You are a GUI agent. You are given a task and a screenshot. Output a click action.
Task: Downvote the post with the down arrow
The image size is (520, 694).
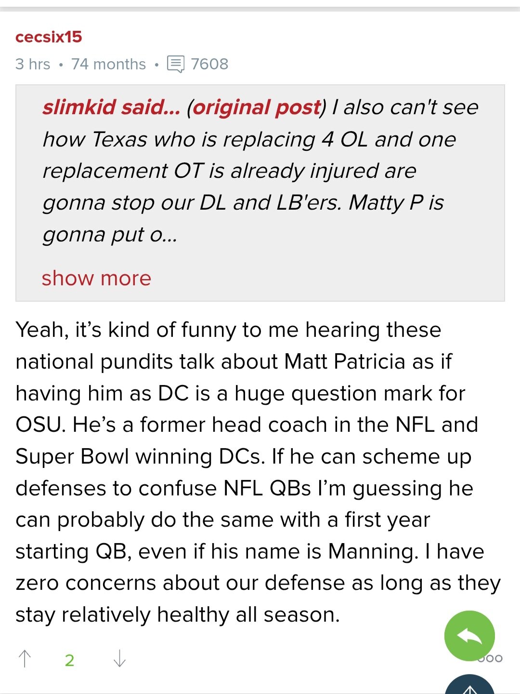coord(119,658)
